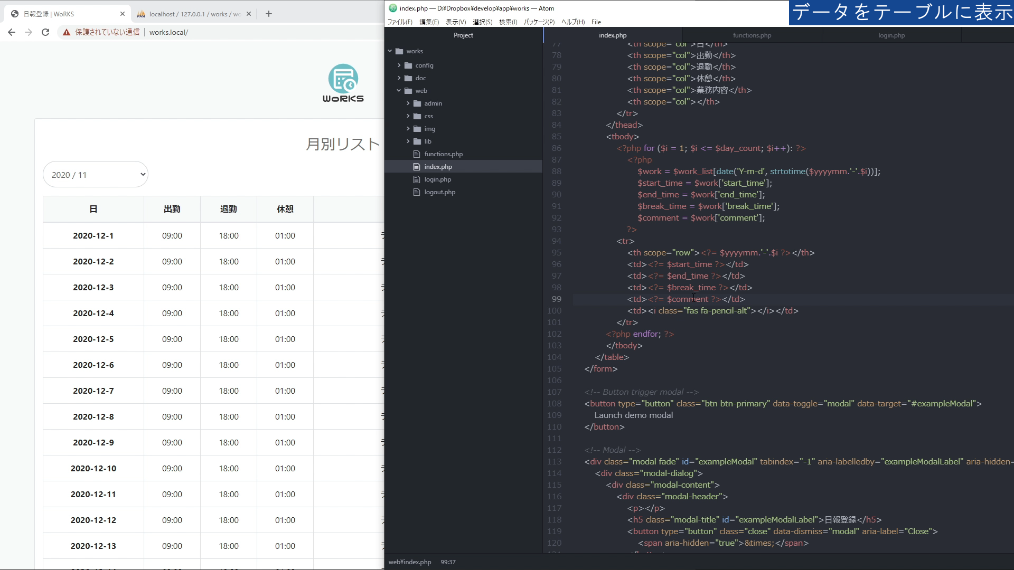Click the 休憩 column header
This screenshot has width=1014, height=570.
point(285,209)
